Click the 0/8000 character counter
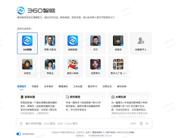Viewport: 176px width, 138px height. [x=133, y=124]
